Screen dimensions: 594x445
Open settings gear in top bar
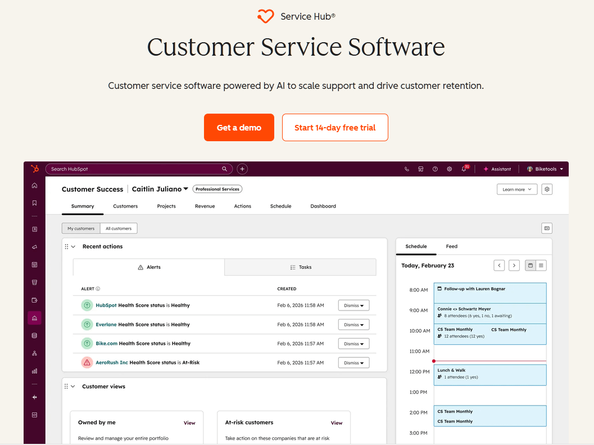449,169
